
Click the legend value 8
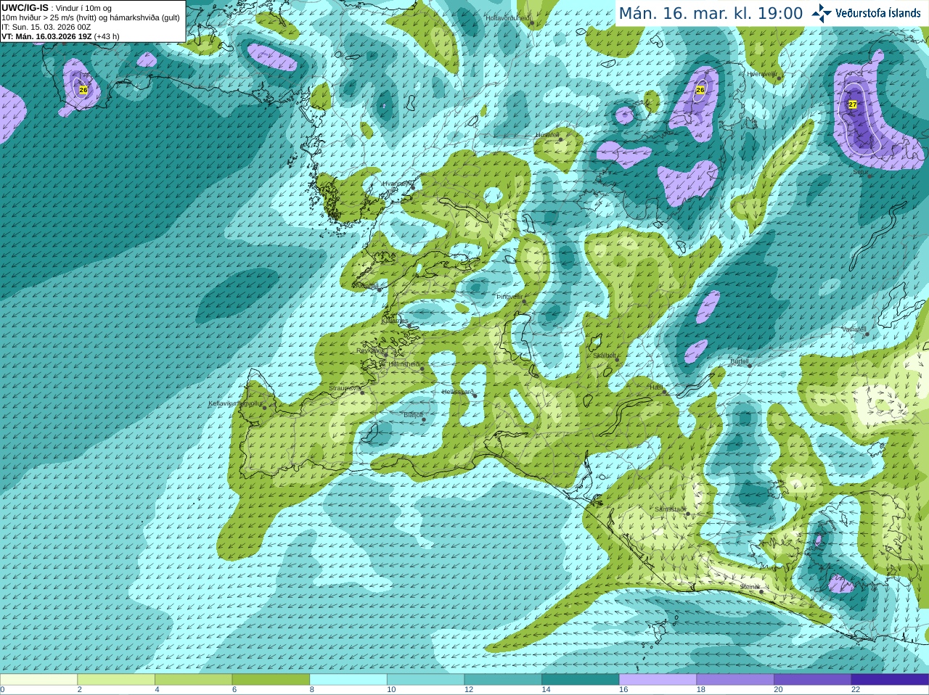[x=312, y=690]
